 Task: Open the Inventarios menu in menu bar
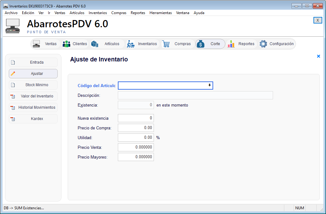[98, 13]
